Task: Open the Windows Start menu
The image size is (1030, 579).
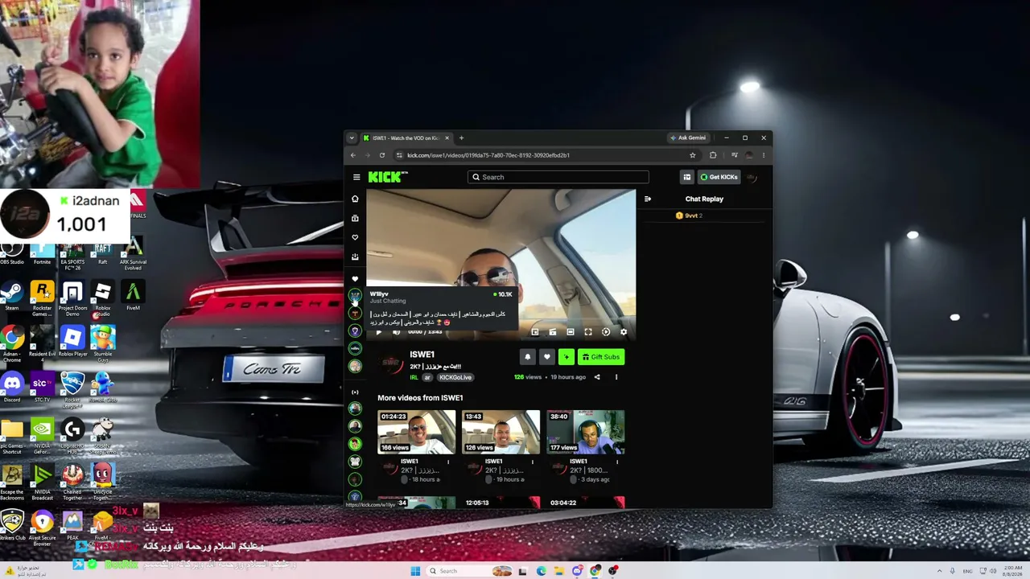Action: click(x=415, y=571)
